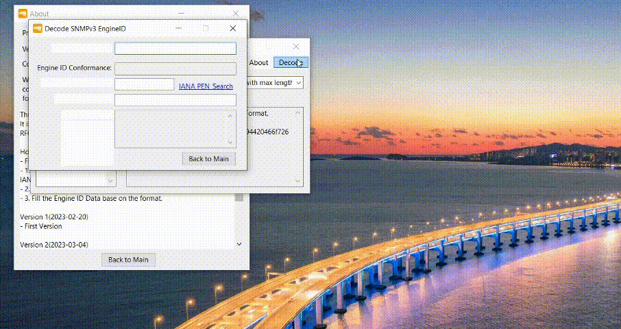Click the up arrow of the Decode text area scrollbar
The width and height of the screenshot is (621, 329).
pos(231,116)
